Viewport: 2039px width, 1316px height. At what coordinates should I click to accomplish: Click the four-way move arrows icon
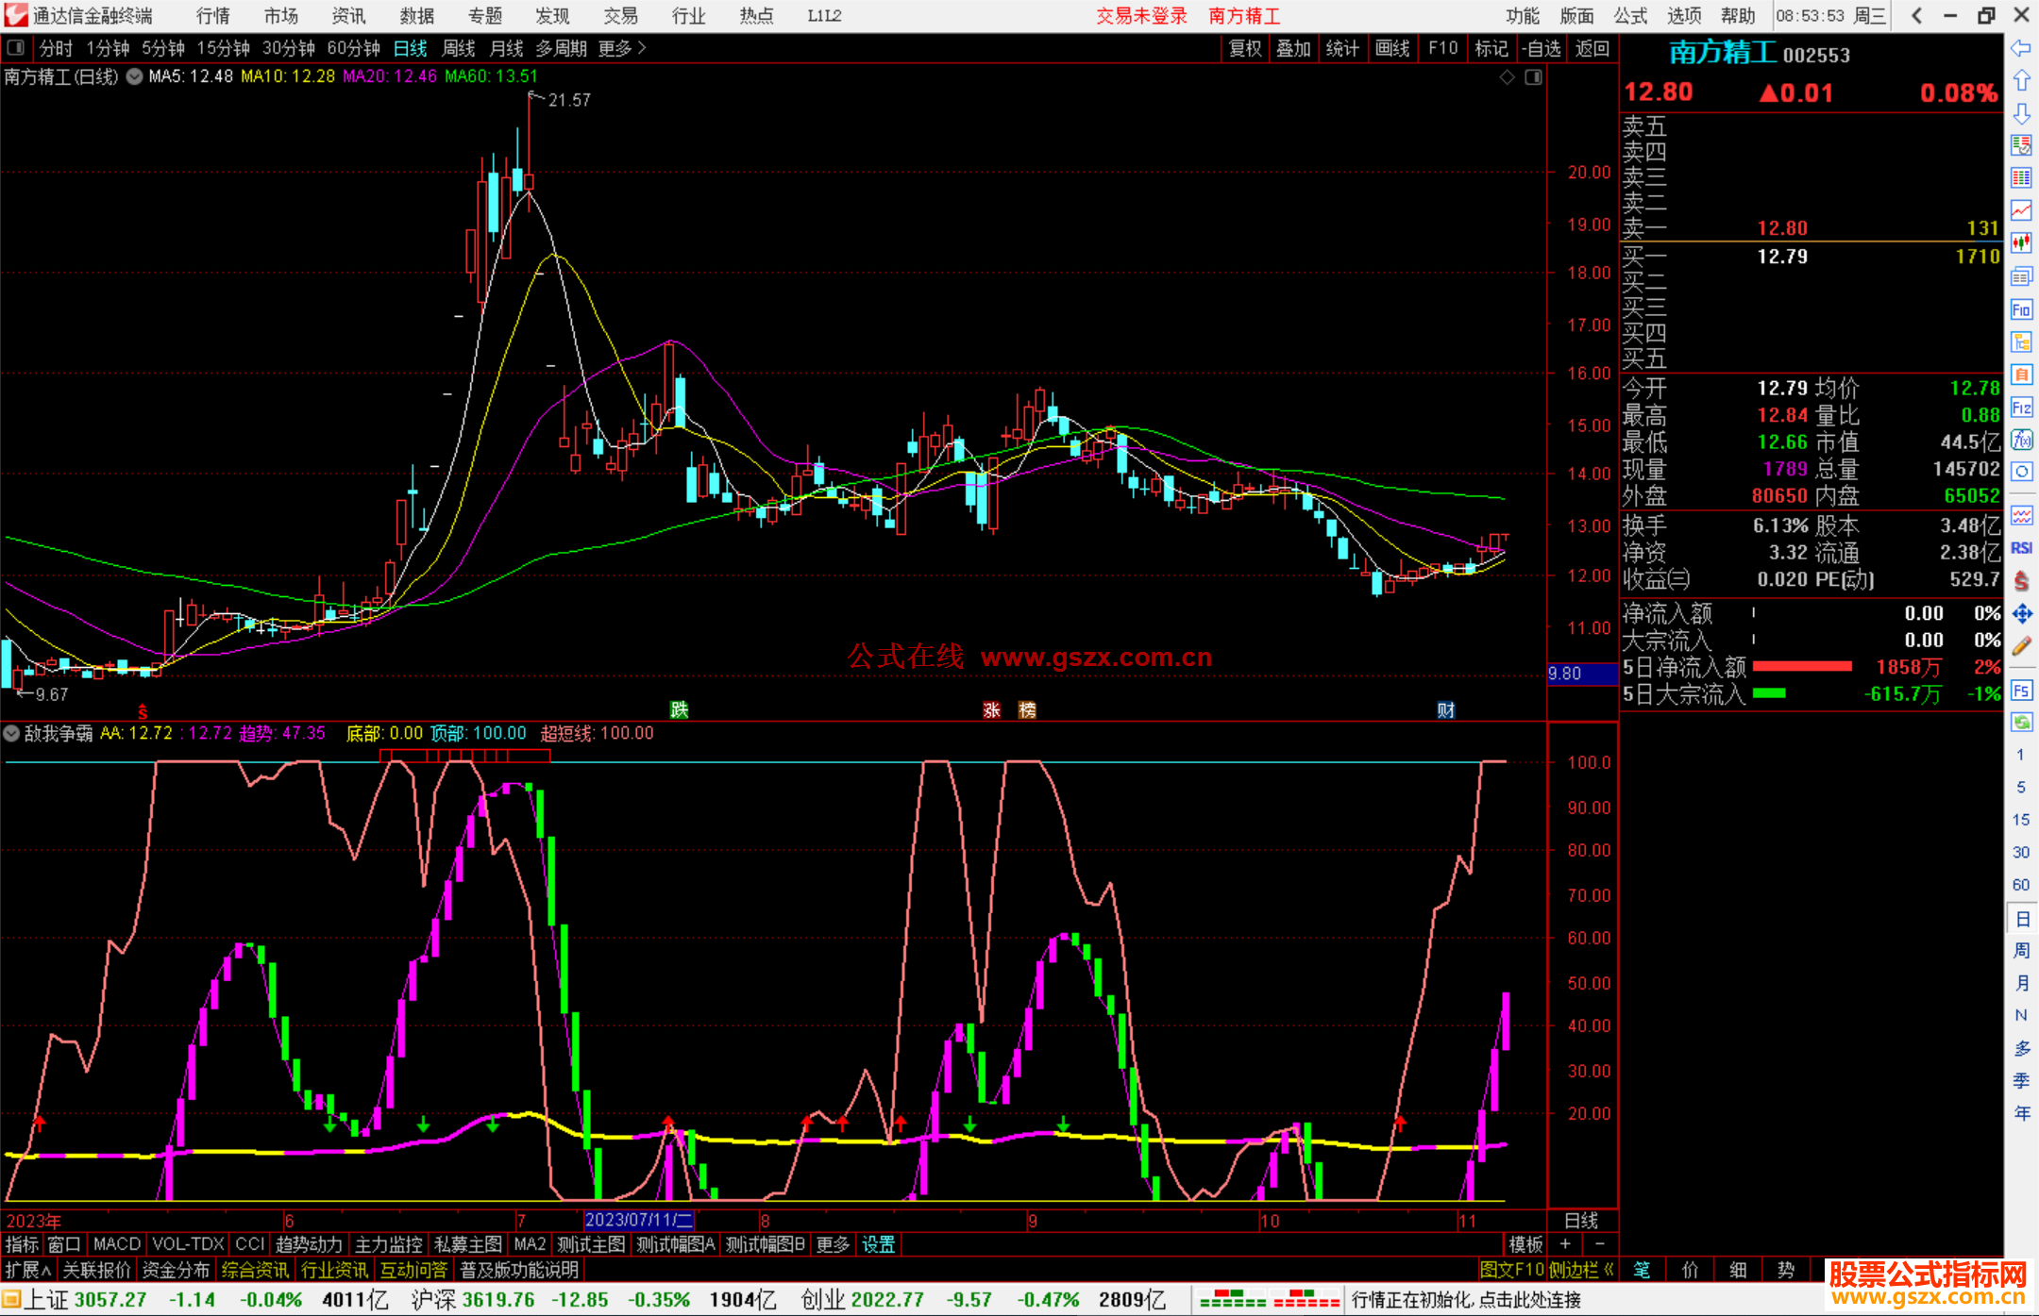pos(2021,614)
